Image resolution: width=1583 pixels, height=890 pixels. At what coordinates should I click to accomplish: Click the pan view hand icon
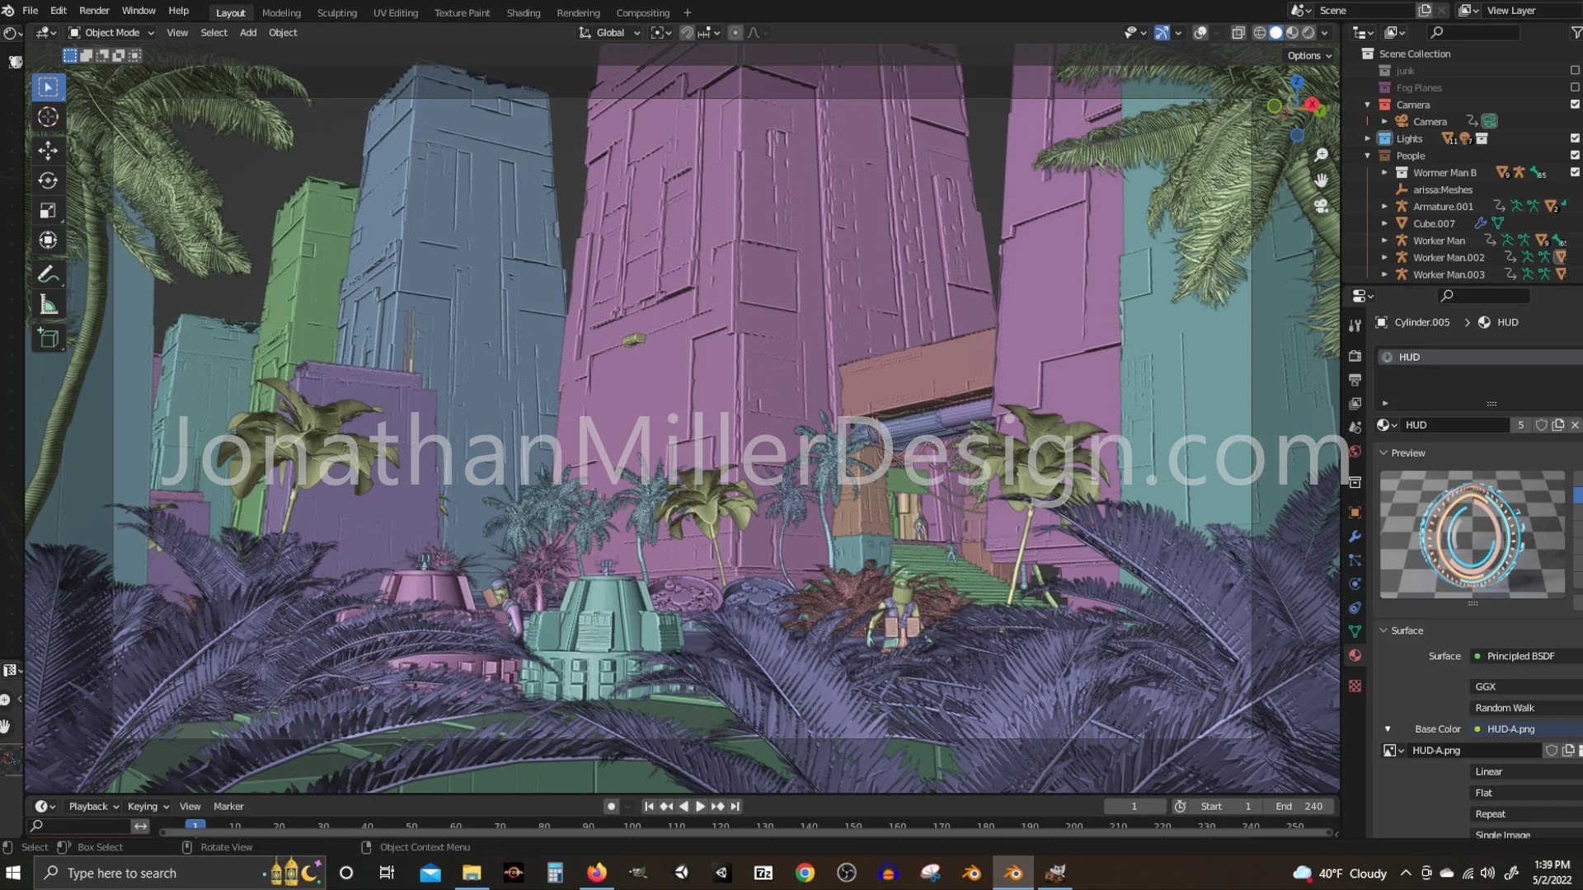(x=1321, y=180)
